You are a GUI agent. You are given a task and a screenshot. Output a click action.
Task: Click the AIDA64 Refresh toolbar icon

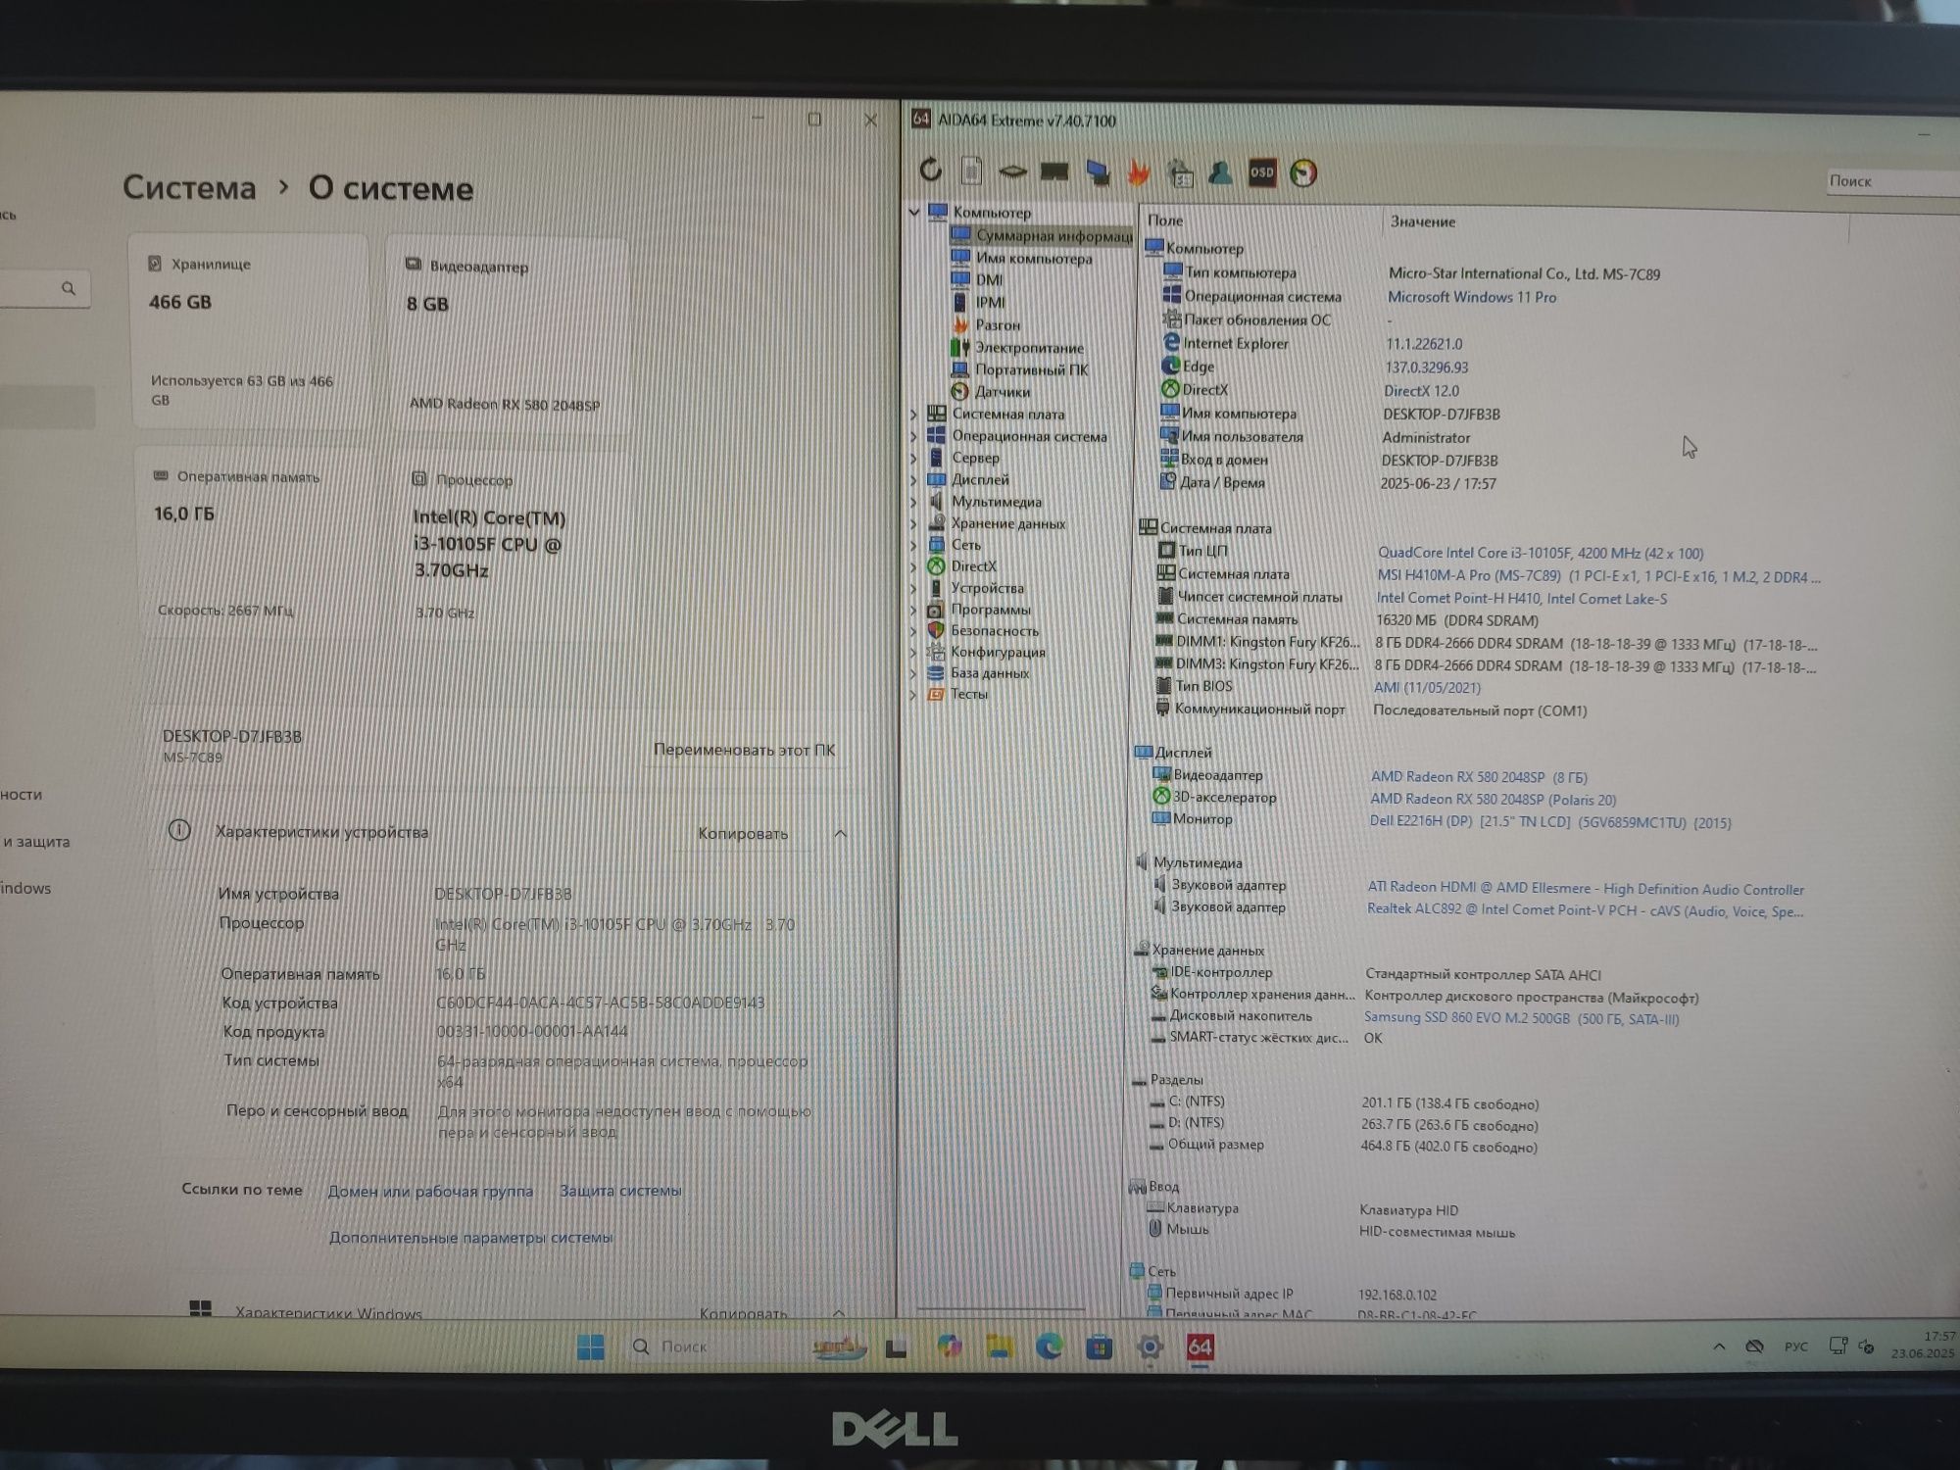[x=930, y=171]
